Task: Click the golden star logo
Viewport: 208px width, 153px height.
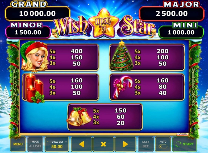Action: pos(104,23)
